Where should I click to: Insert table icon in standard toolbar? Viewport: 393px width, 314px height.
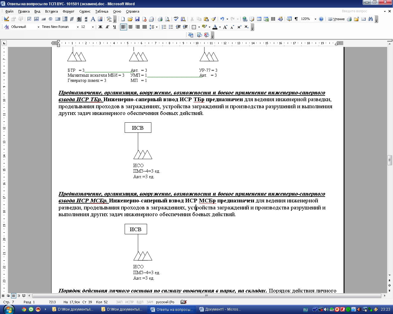[259, 19]
